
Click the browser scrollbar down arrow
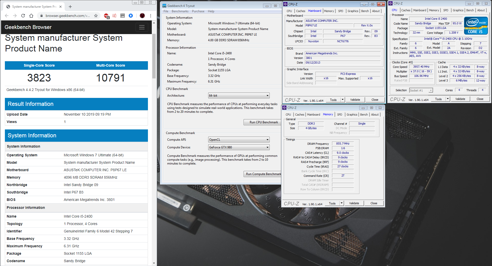(x=154, y=263)
